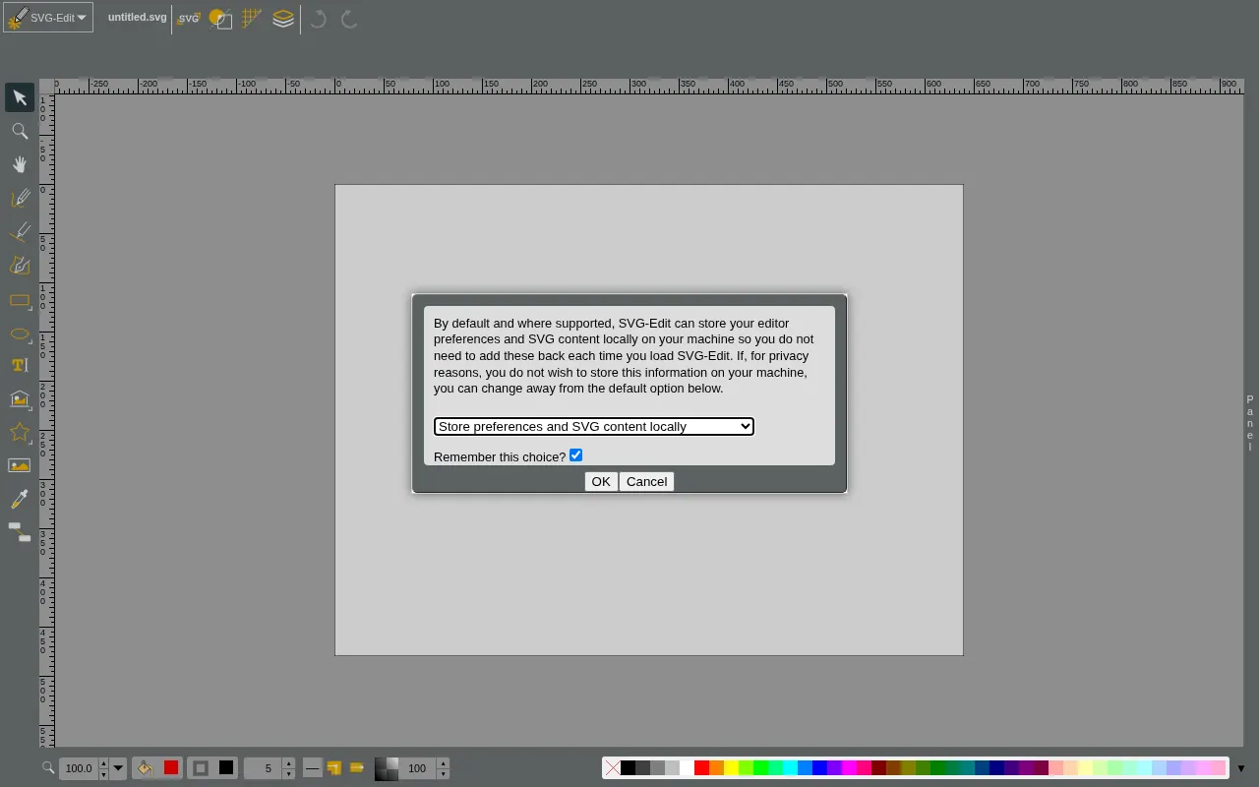Select the Ellipse tool
This screenshot has height=787, width=1259.
point(20,333)
